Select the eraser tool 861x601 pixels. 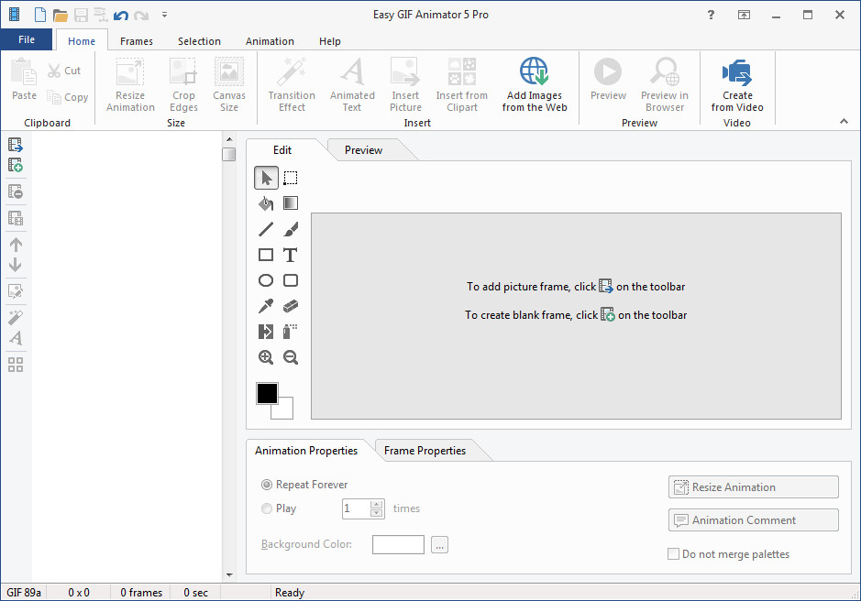point(291,306)
